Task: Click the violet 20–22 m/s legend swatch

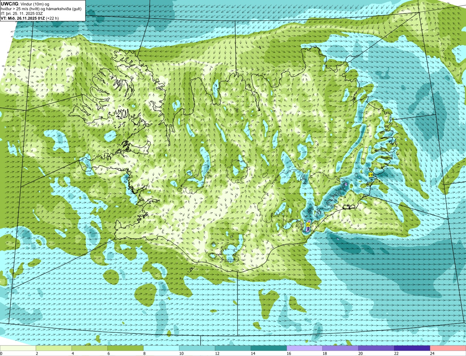Action: pyautogui.click(x=376, y=348)
